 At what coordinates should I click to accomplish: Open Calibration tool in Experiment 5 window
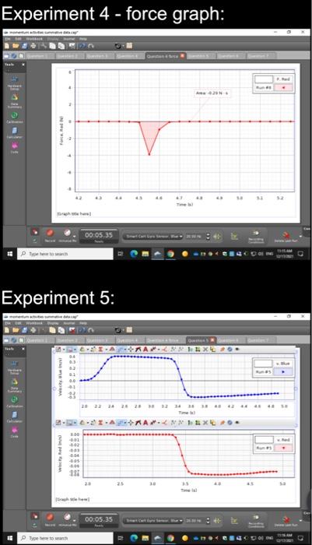14,402
